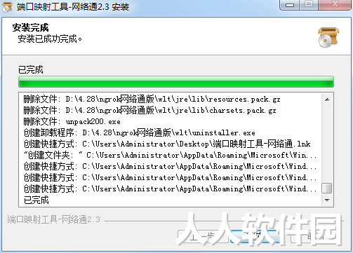This screenshot has height=253, width=353.
Task: Select the 创建卸载程序 uninstaller.exe log line
Action: coord(139,132)
